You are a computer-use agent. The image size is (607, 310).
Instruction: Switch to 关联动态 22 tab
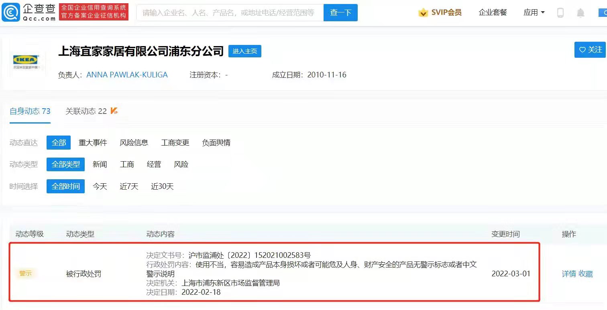click(x=86, y=111)
